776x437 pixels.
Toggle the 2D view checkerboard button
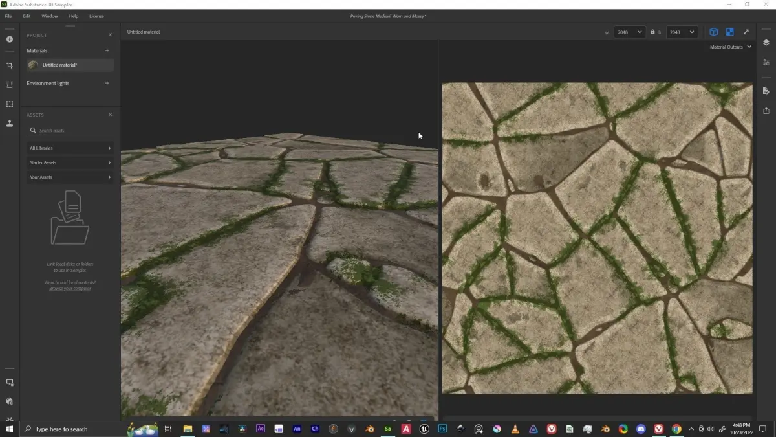(729, 32)
